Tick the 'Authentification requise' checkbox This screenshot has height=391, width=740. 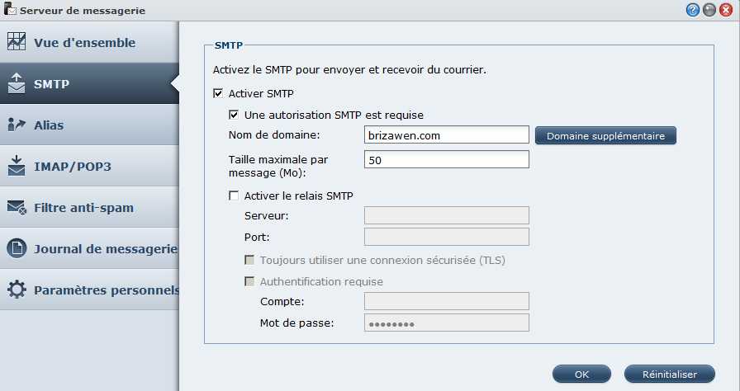click(249, 281)
